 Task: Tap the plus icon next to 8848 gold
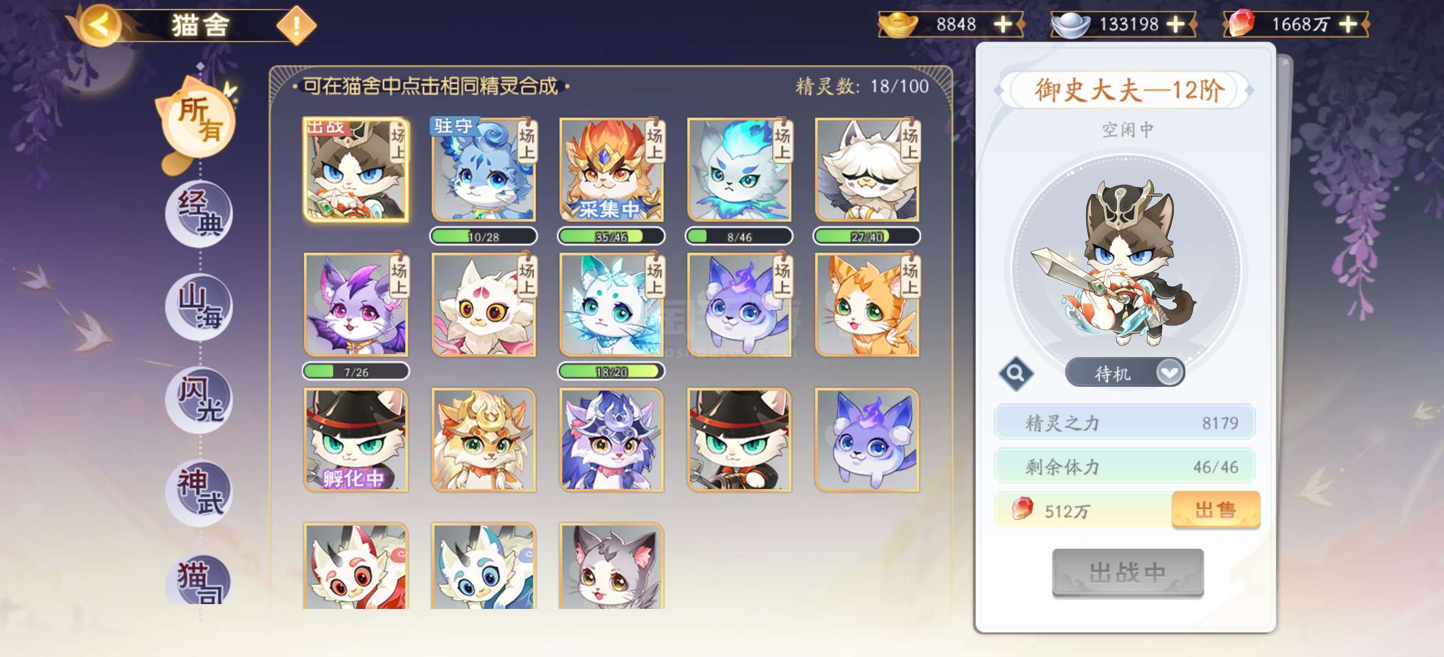pyautogui.click(x=1003, y=24)
